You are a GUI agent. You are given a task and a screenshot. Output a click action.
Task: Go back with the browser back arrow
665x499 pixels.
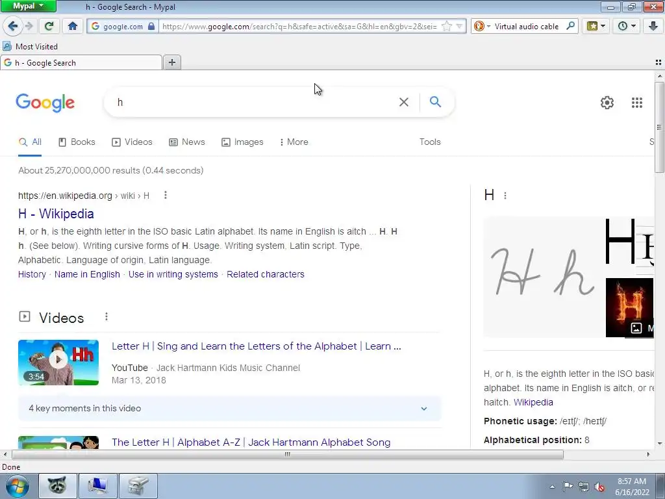pos(13,26)
